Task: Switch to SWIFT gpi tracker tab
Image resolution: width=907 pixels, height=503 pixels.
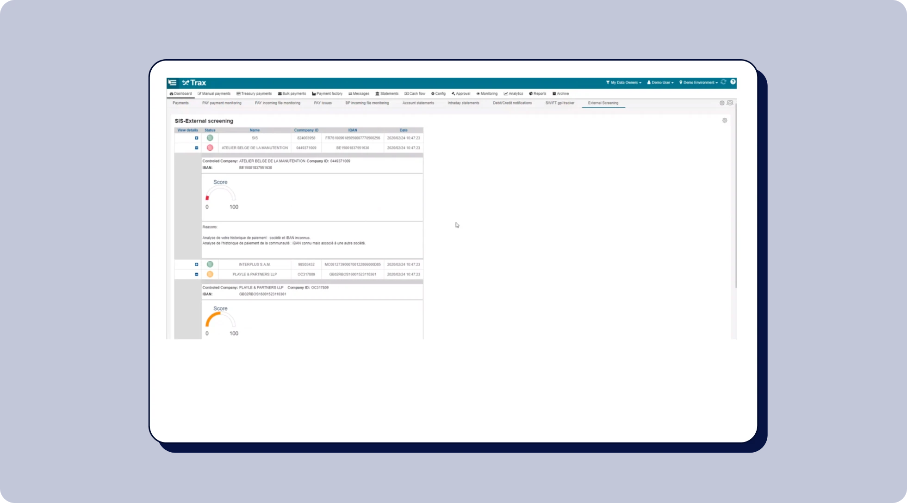Action: tap(559, 103)
